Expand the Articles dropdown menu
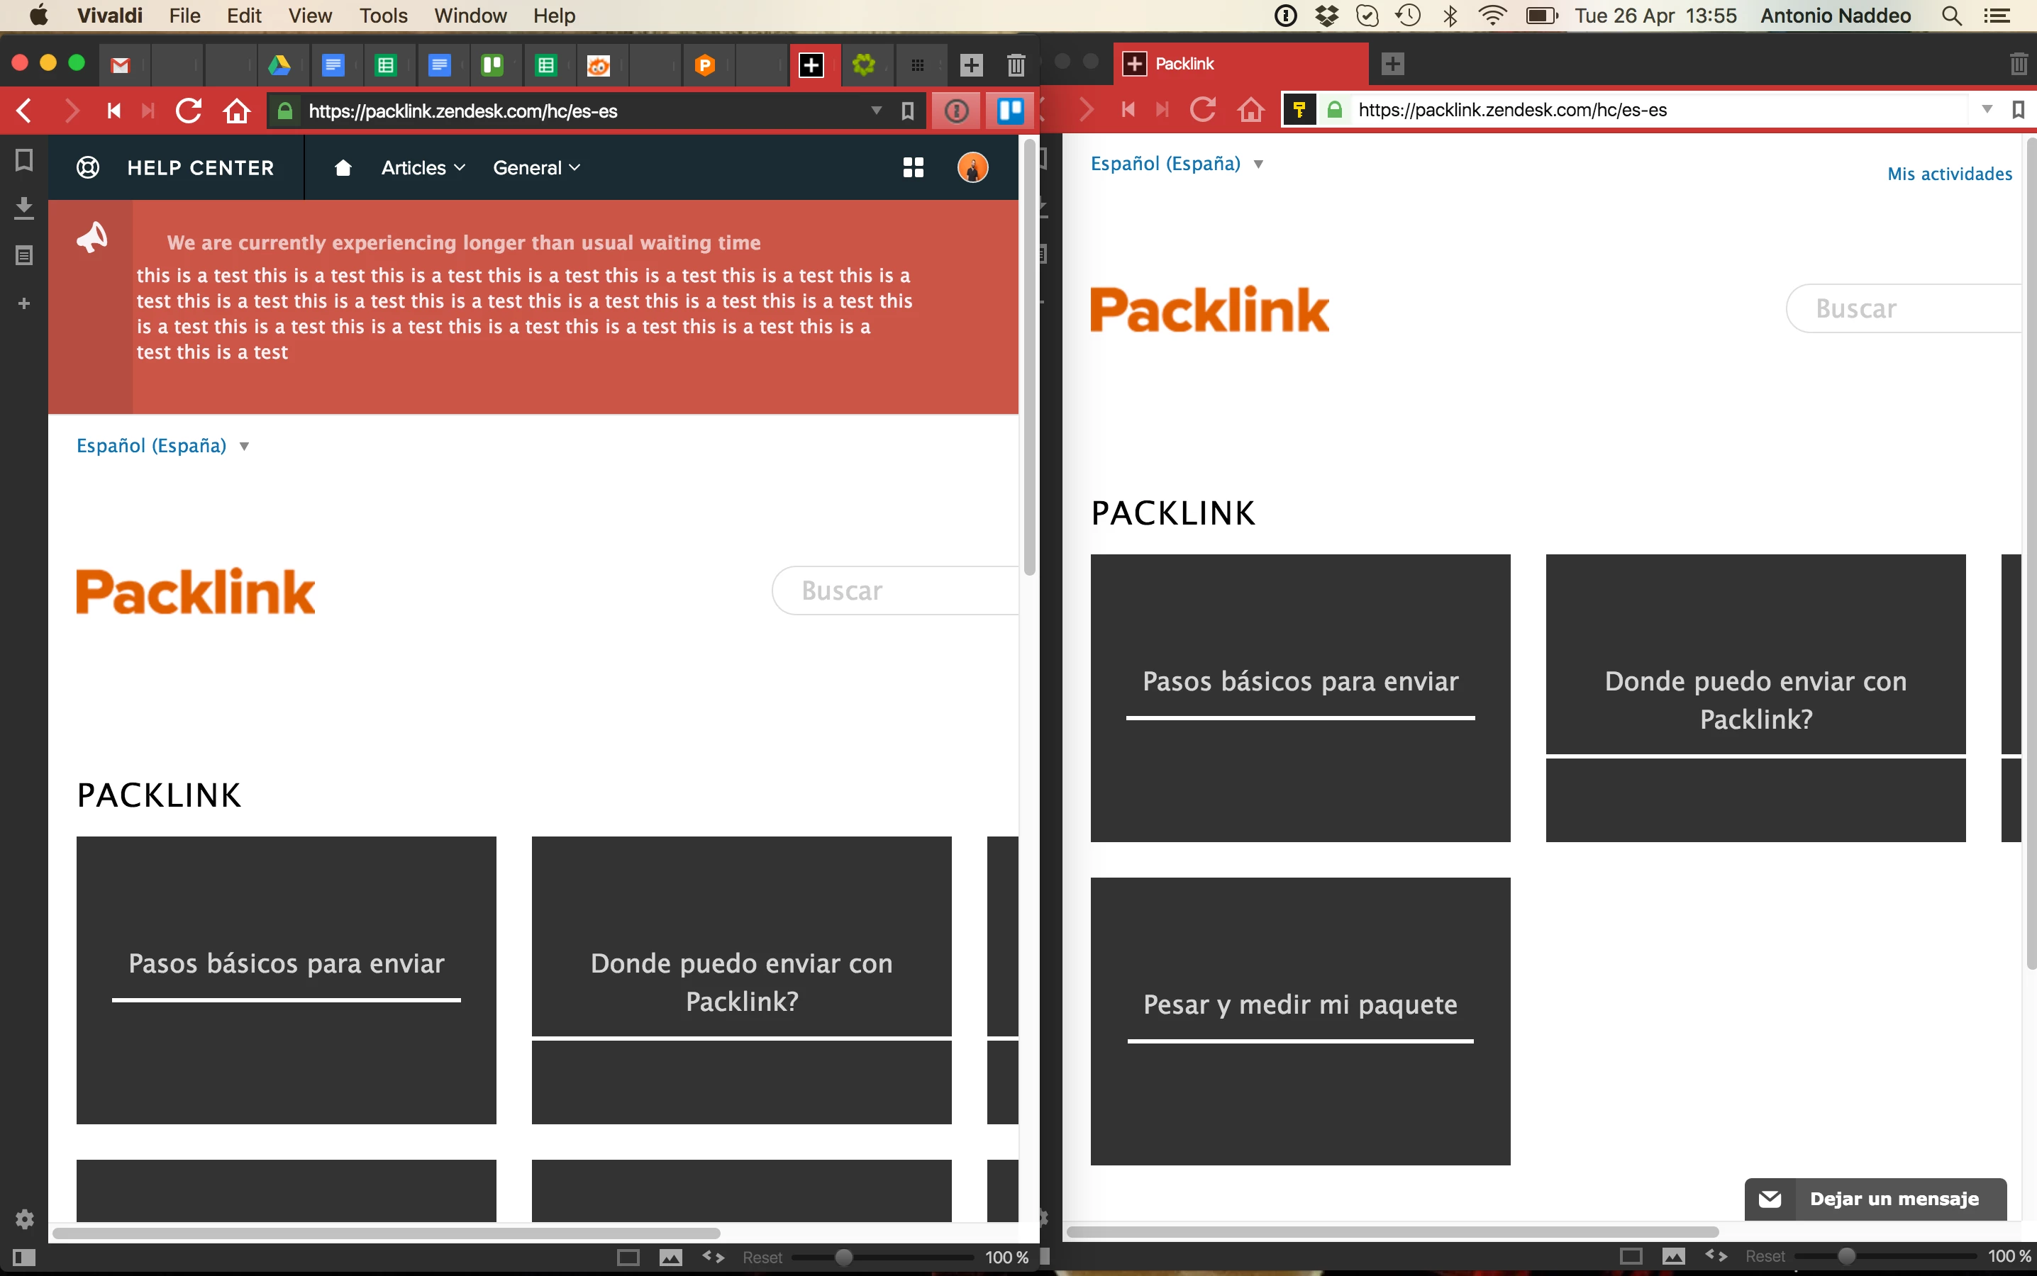Viewport: 2037px width, 1276px height. click(x=422, y=167)
